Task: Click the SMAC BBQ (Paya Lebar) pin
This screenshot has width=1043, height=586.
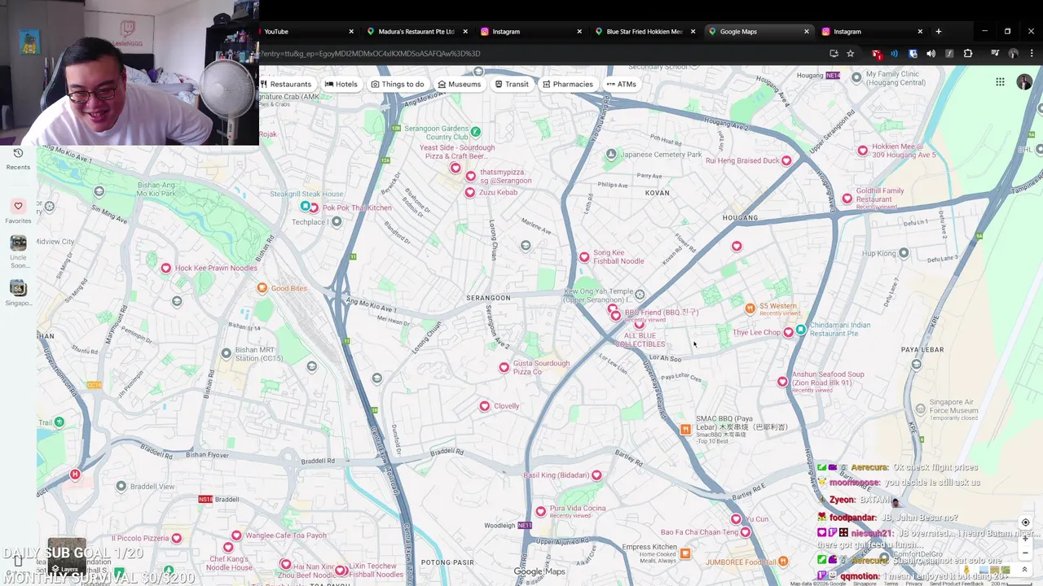Action: [685, 429]
